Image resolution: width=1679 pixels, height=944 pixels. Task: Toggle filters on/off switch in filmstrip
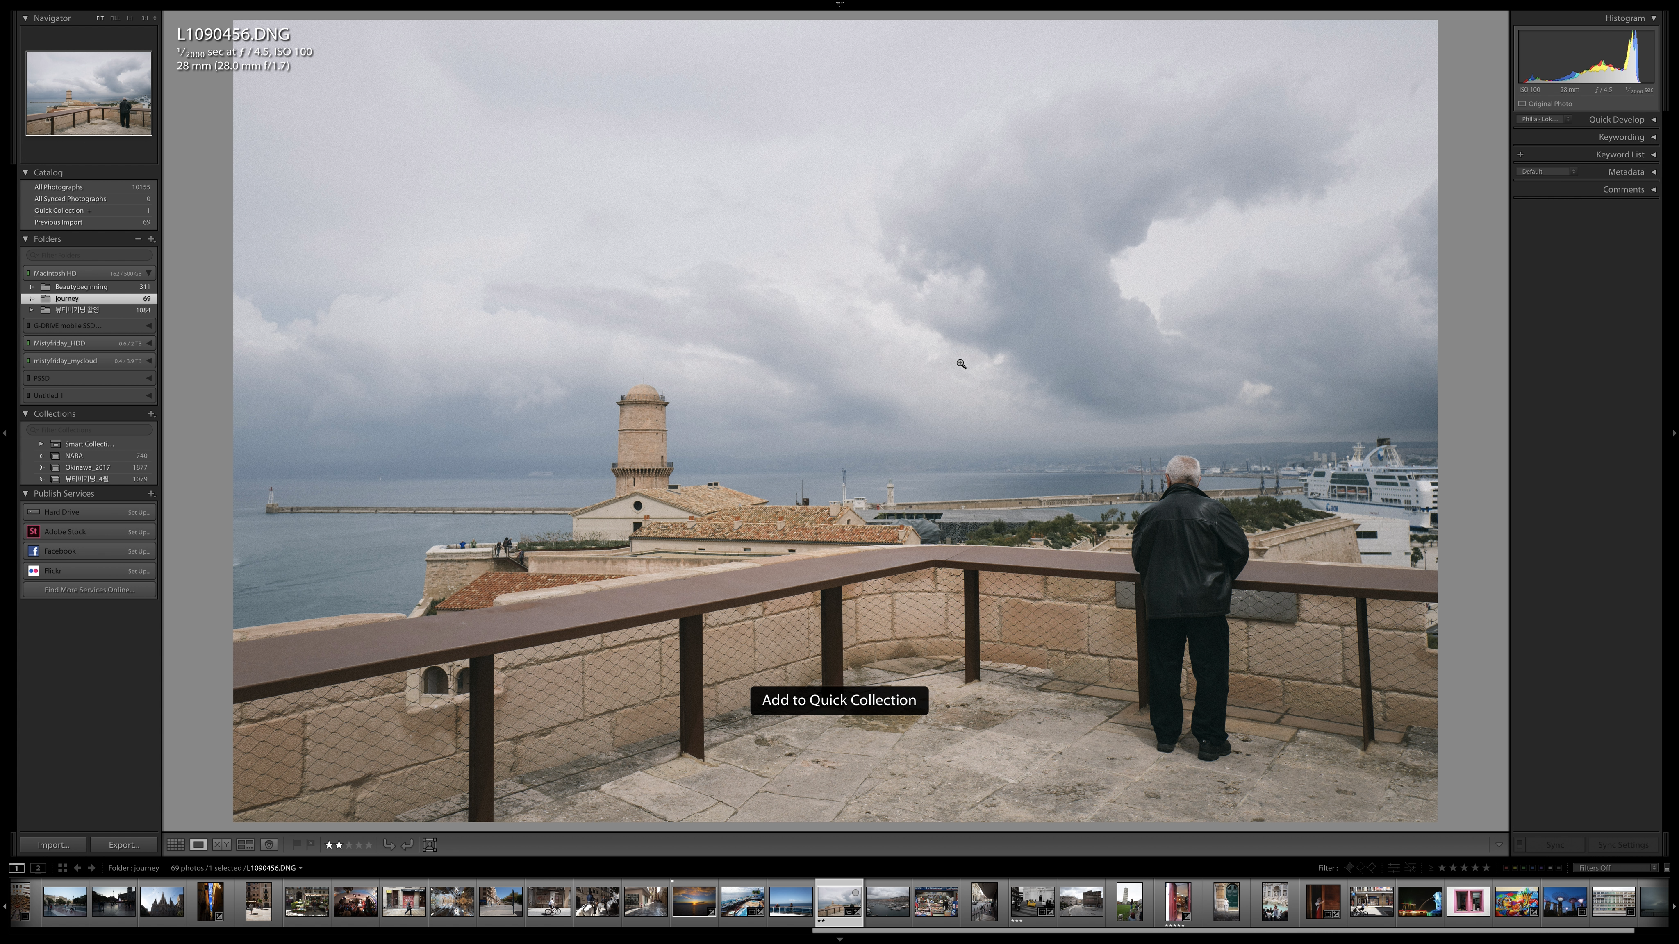1667,868
